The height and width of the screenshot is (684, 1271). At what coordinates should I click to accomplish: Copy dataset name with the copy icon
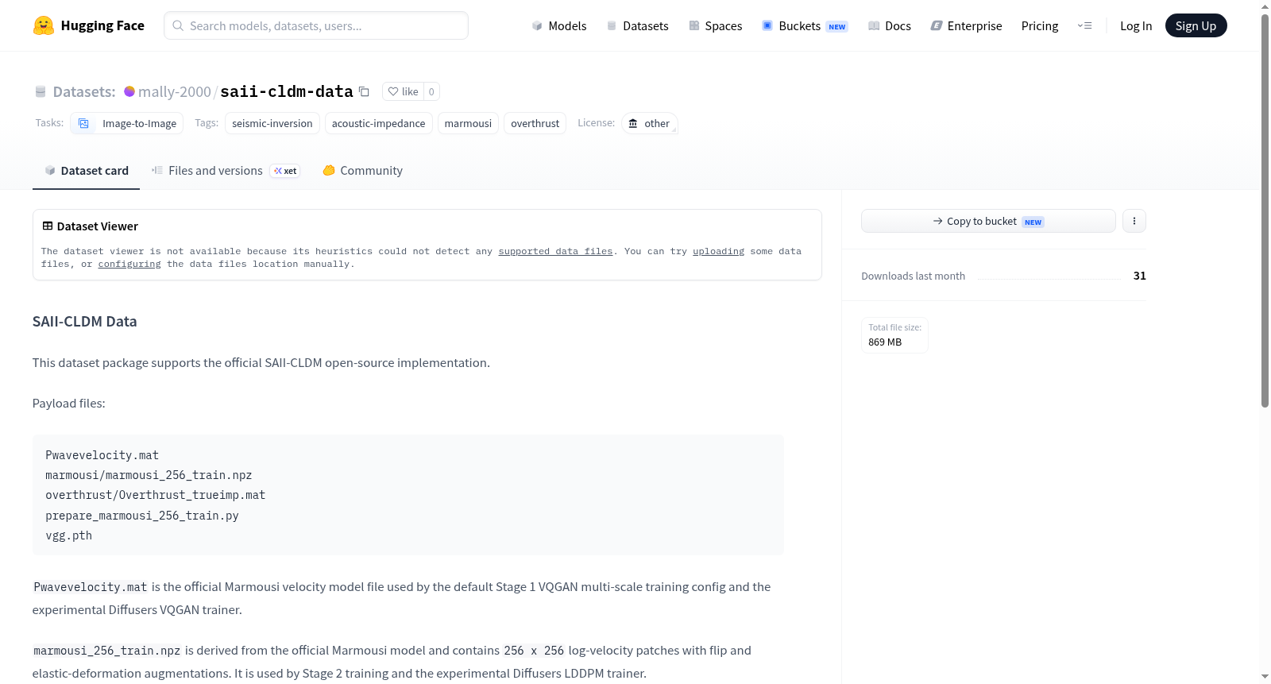click(364, 91)
